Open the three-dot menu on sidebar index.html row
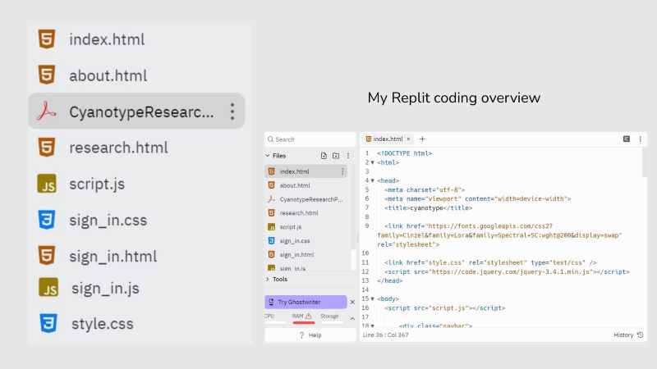 tap(342, 171)
